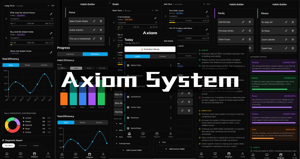This screenshot has height=159, width=300.
Task: Edit the 'Flow up on leads/deals' habit
Action: (x=94, y=39)
